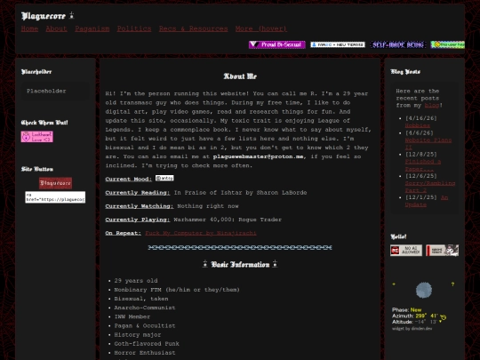The image size is (480, 360).
Task: Click the pink Lockheart Love button
Action: click(x=36, y=137)
